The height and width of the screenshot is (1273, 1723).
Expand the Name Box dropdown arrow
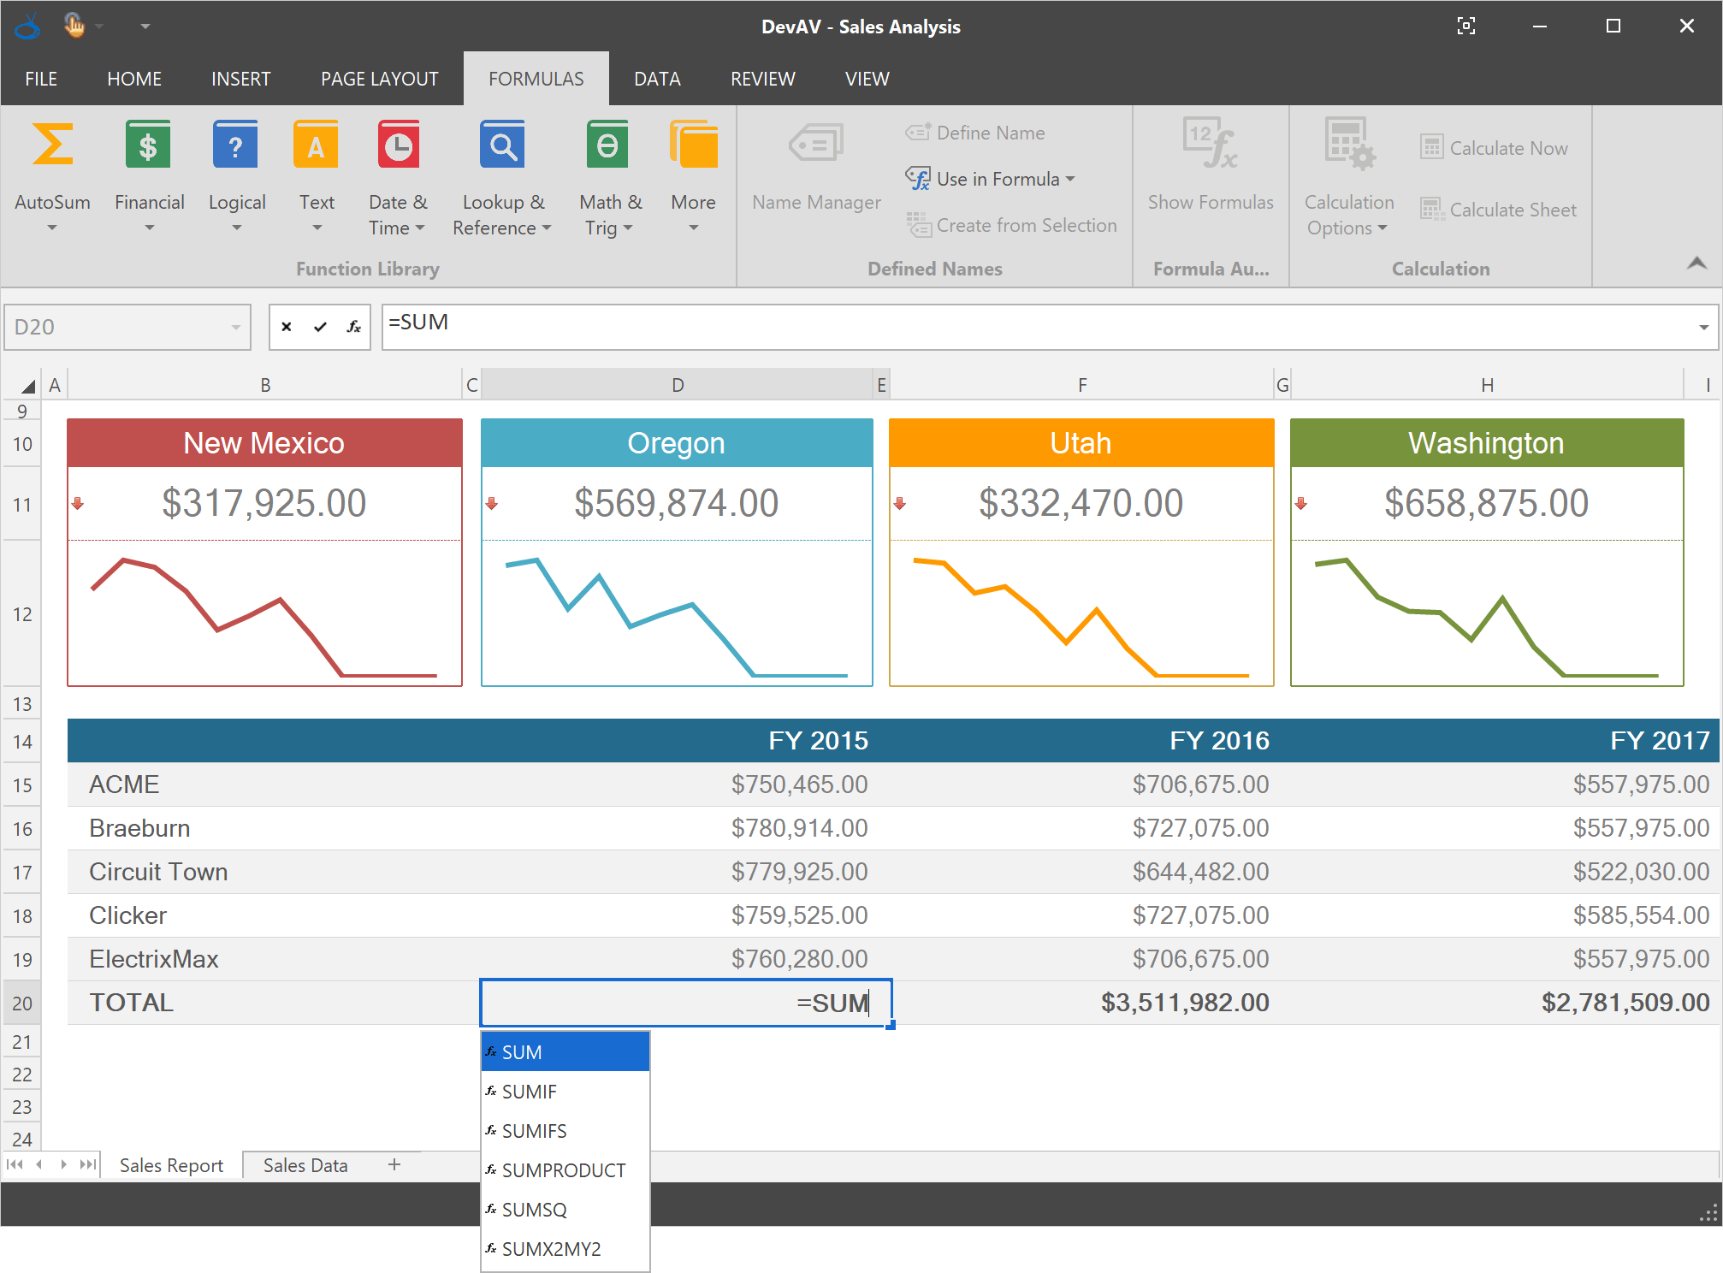coord(236,328)
